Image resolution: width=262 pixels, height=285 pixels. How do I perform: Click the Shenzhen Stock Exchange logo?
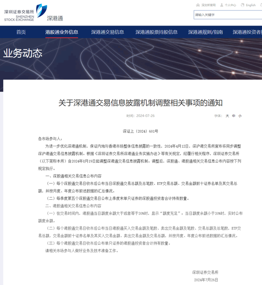[25, 11]
